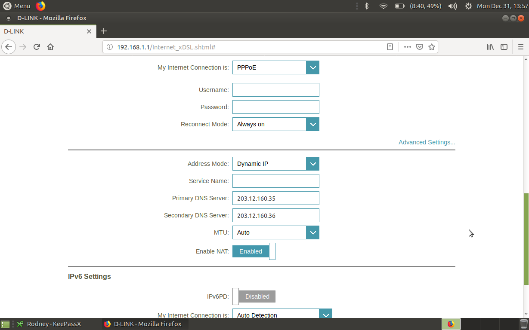The height and width of the screenshot is (330, 529).
Task: Open the Ubuntu Menu button
Action: [x=17, y=6]
